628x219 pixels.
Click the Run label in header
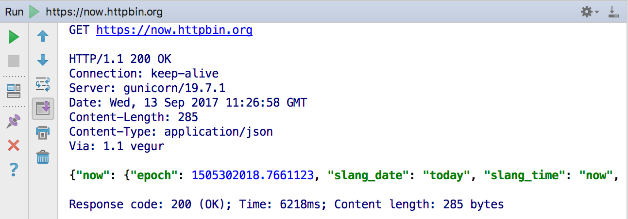pos(15,12)
